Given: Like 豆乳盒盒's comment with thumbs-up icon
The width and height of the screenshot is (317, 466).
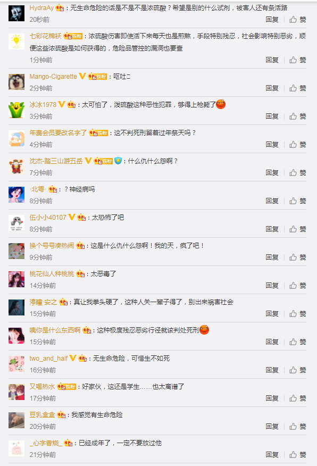Looking at the screenshot, I should [x=293, y=427].
